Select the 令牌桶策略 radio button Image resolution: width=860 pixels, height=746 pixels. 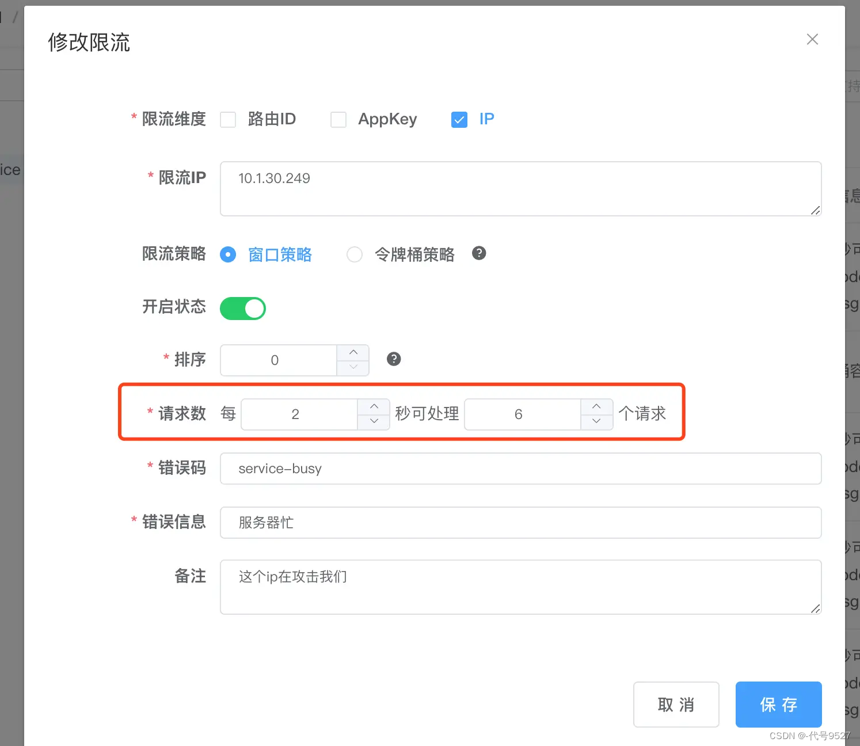coord(355,254)
